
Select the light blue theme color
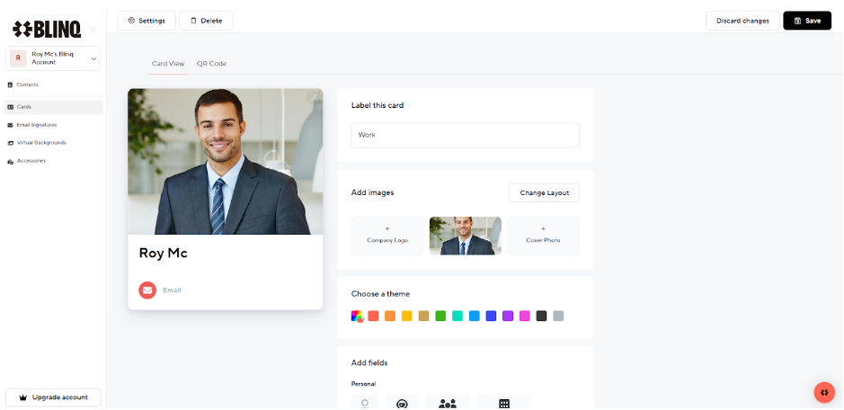[475, 316]
